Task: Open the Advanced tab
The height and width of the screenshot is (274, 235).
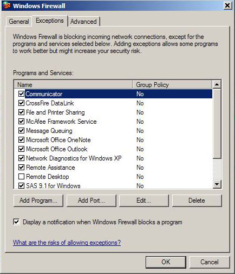Action: (x=83, y=22)
